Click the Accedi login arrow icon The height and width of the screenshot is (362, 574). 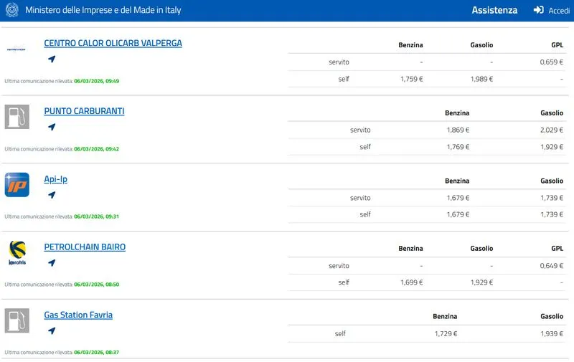pos(539,11)
